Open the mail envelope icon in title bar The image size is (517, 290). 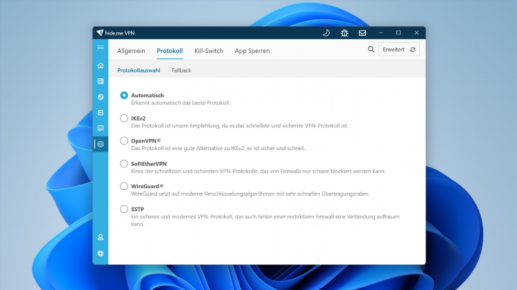[363, 33]
